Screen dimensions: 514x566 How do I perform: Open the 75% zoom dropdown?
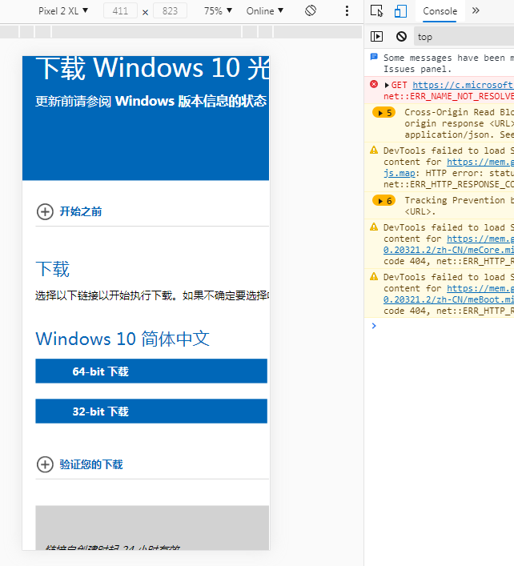218,11
